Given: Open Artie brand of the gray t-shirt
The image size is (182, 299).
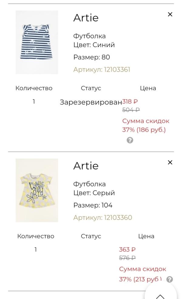Looking at the screenshot, I should click(86, 166).
